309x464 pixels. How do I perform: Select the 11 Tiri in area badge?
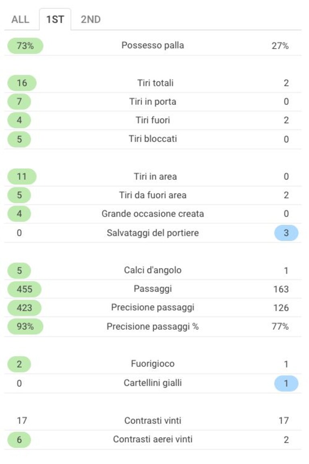(22, 177)
